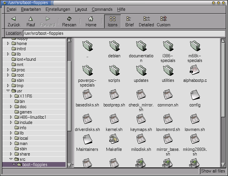Switch to Detailed view mode

(x=146, y=22)
